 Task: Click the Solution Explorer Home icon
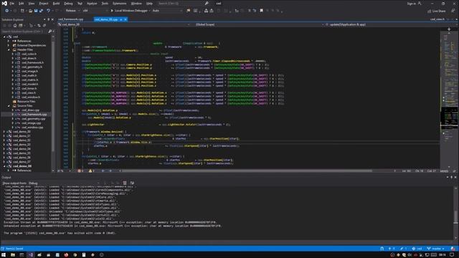(15, 26)
